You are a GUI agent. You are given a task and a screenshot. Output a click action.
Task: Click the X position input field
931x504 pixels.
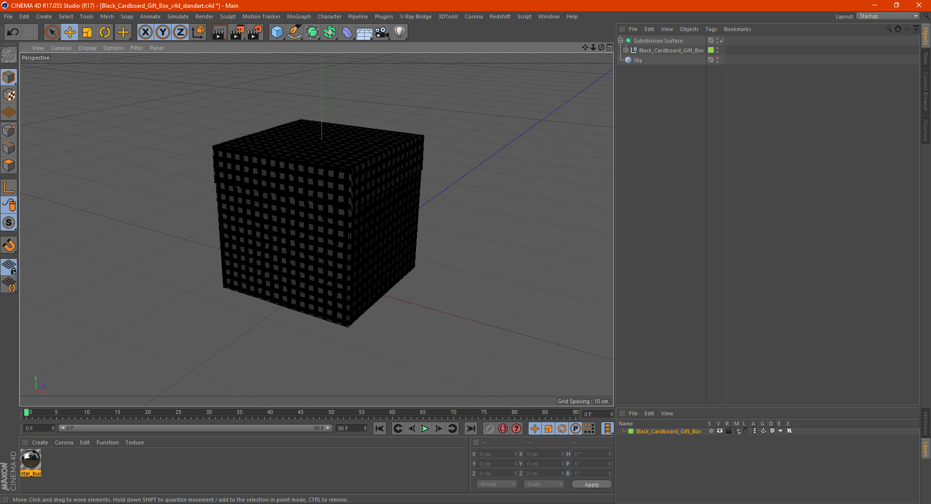(x=498, y=454)
